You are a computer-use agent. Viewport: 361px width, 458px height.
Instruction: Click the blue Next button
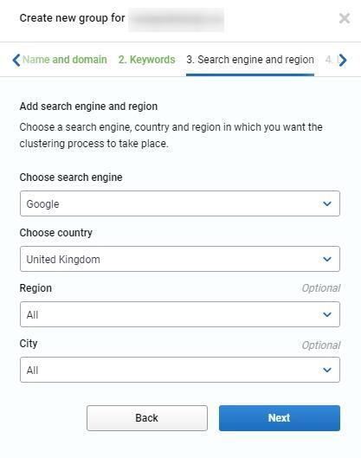point(280,418)
